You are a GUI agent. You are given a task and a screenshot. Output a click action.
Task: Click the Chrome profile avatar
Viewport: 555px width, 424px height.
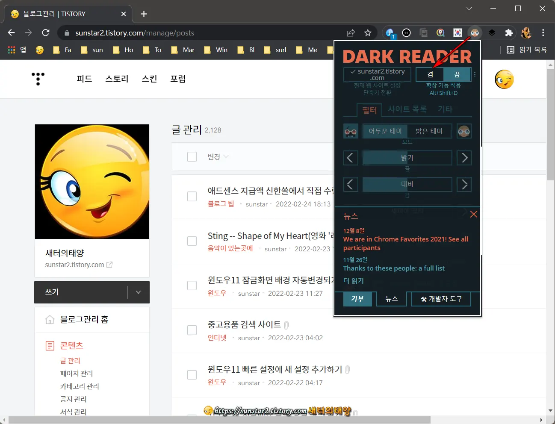click(x=526, y=33)
